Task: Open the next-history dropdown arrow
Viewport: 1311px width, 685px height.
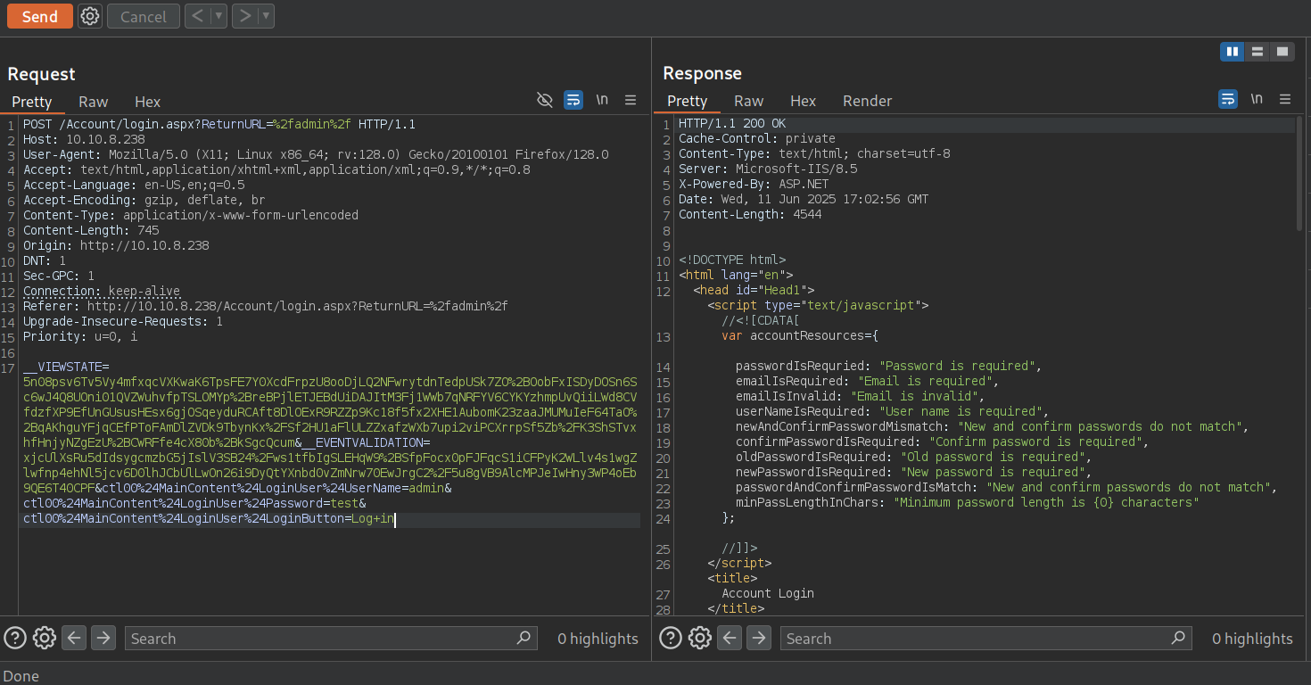Action: (267, 16)
